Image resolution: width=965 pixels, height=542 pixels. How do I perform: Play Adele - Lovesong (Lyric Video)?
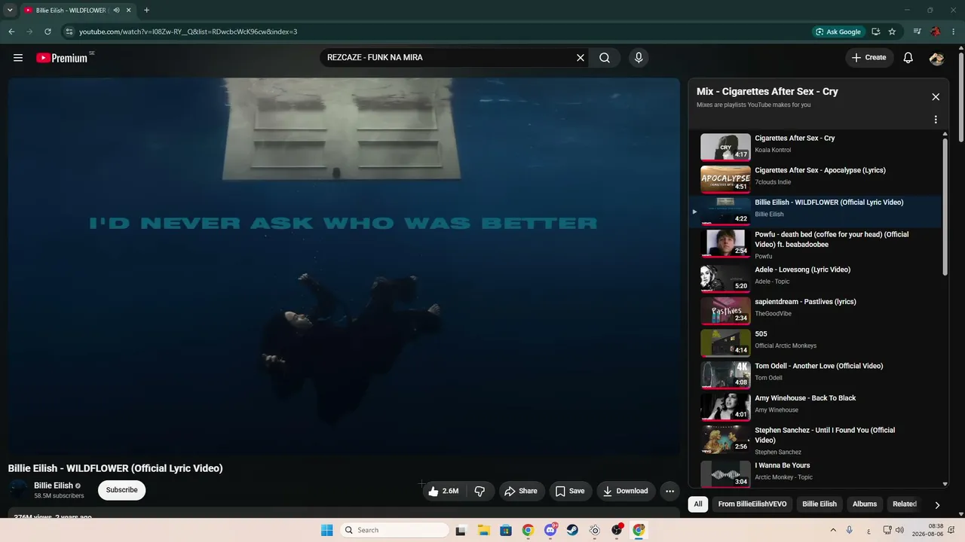pyautogui.click(x=816, y=279)
